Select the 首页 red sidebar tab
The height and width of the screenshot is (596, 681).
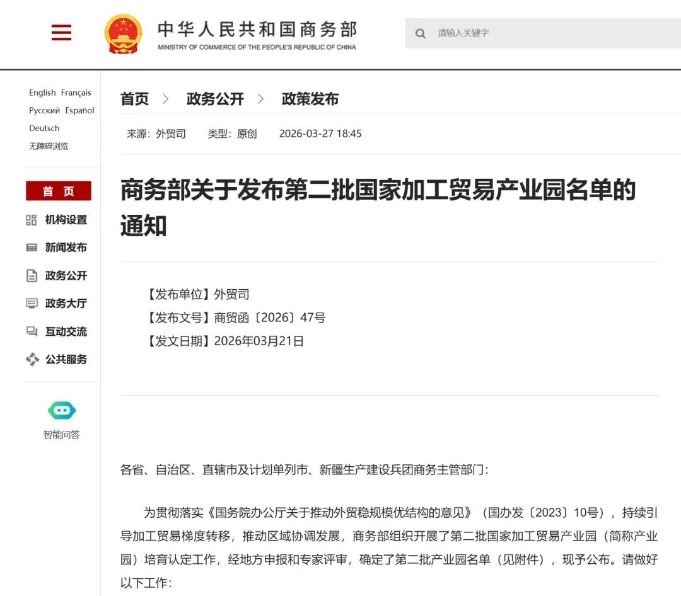[59, 192]
